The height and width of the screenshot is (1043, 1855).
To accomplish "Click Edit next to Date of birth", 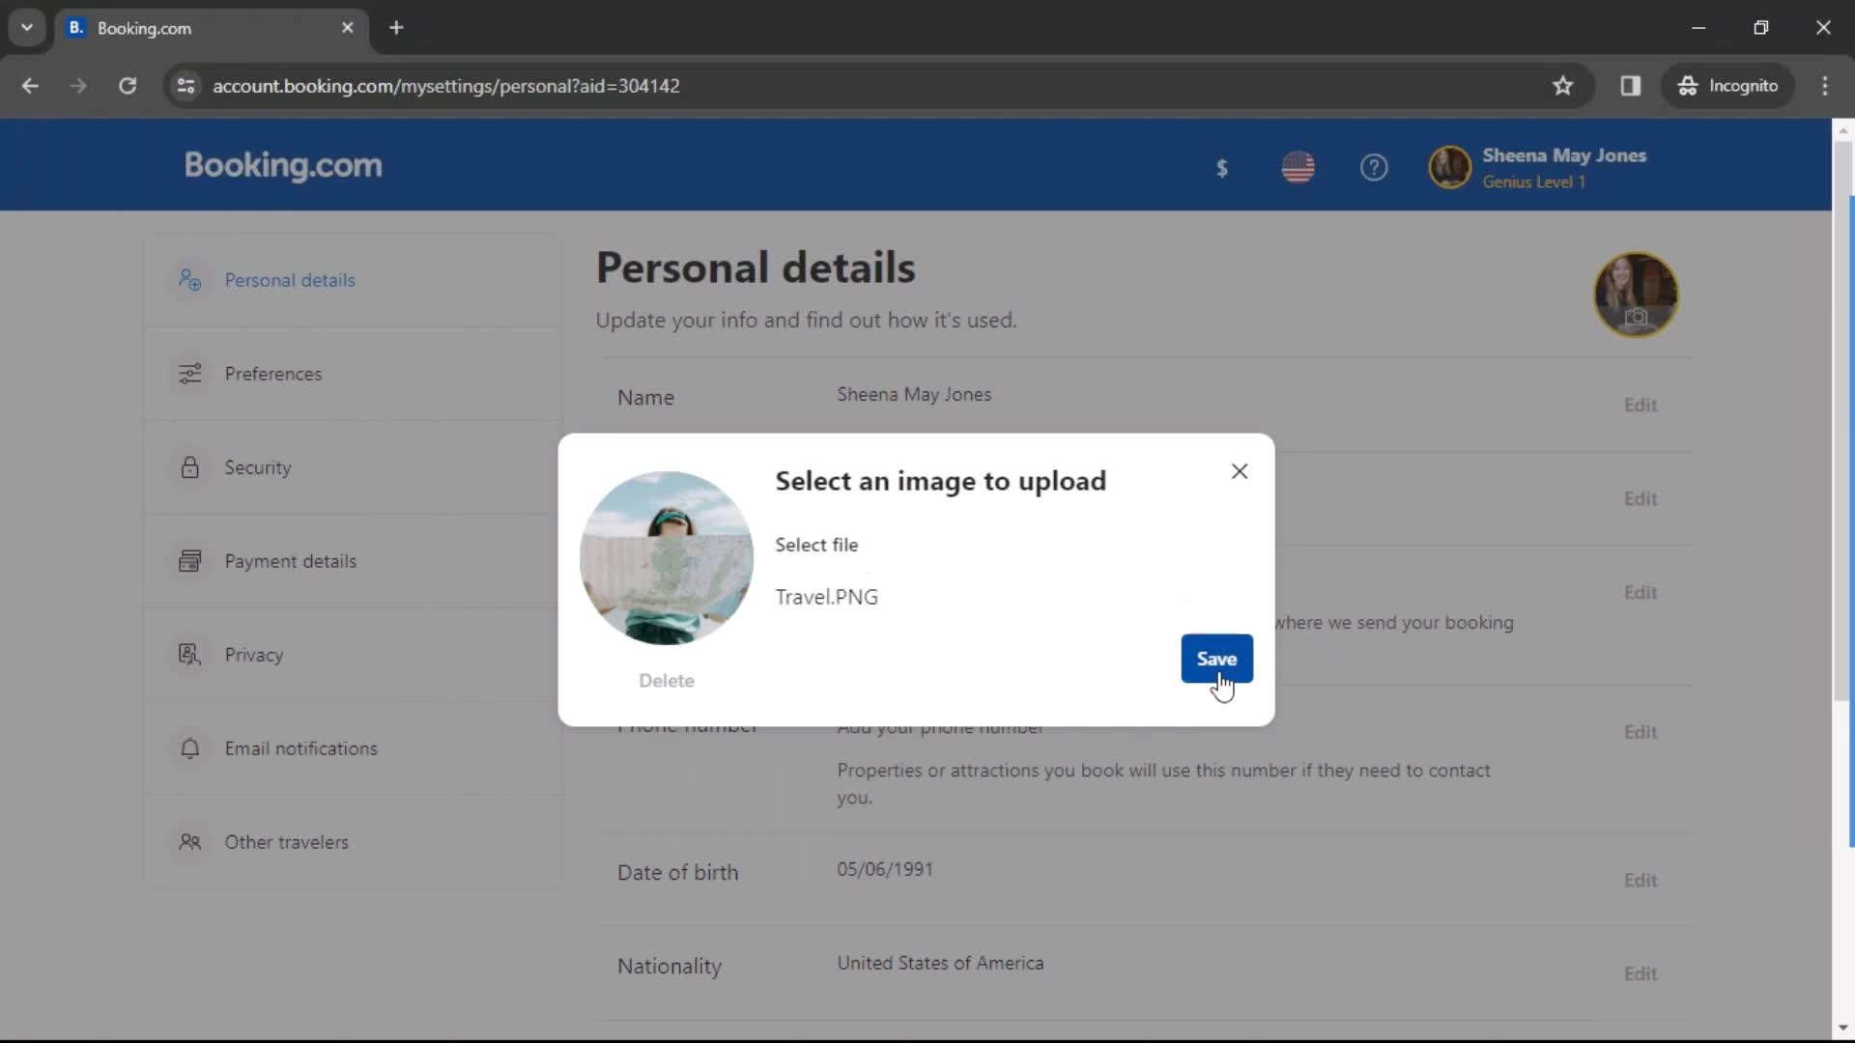I will [x=1642, y=880].
